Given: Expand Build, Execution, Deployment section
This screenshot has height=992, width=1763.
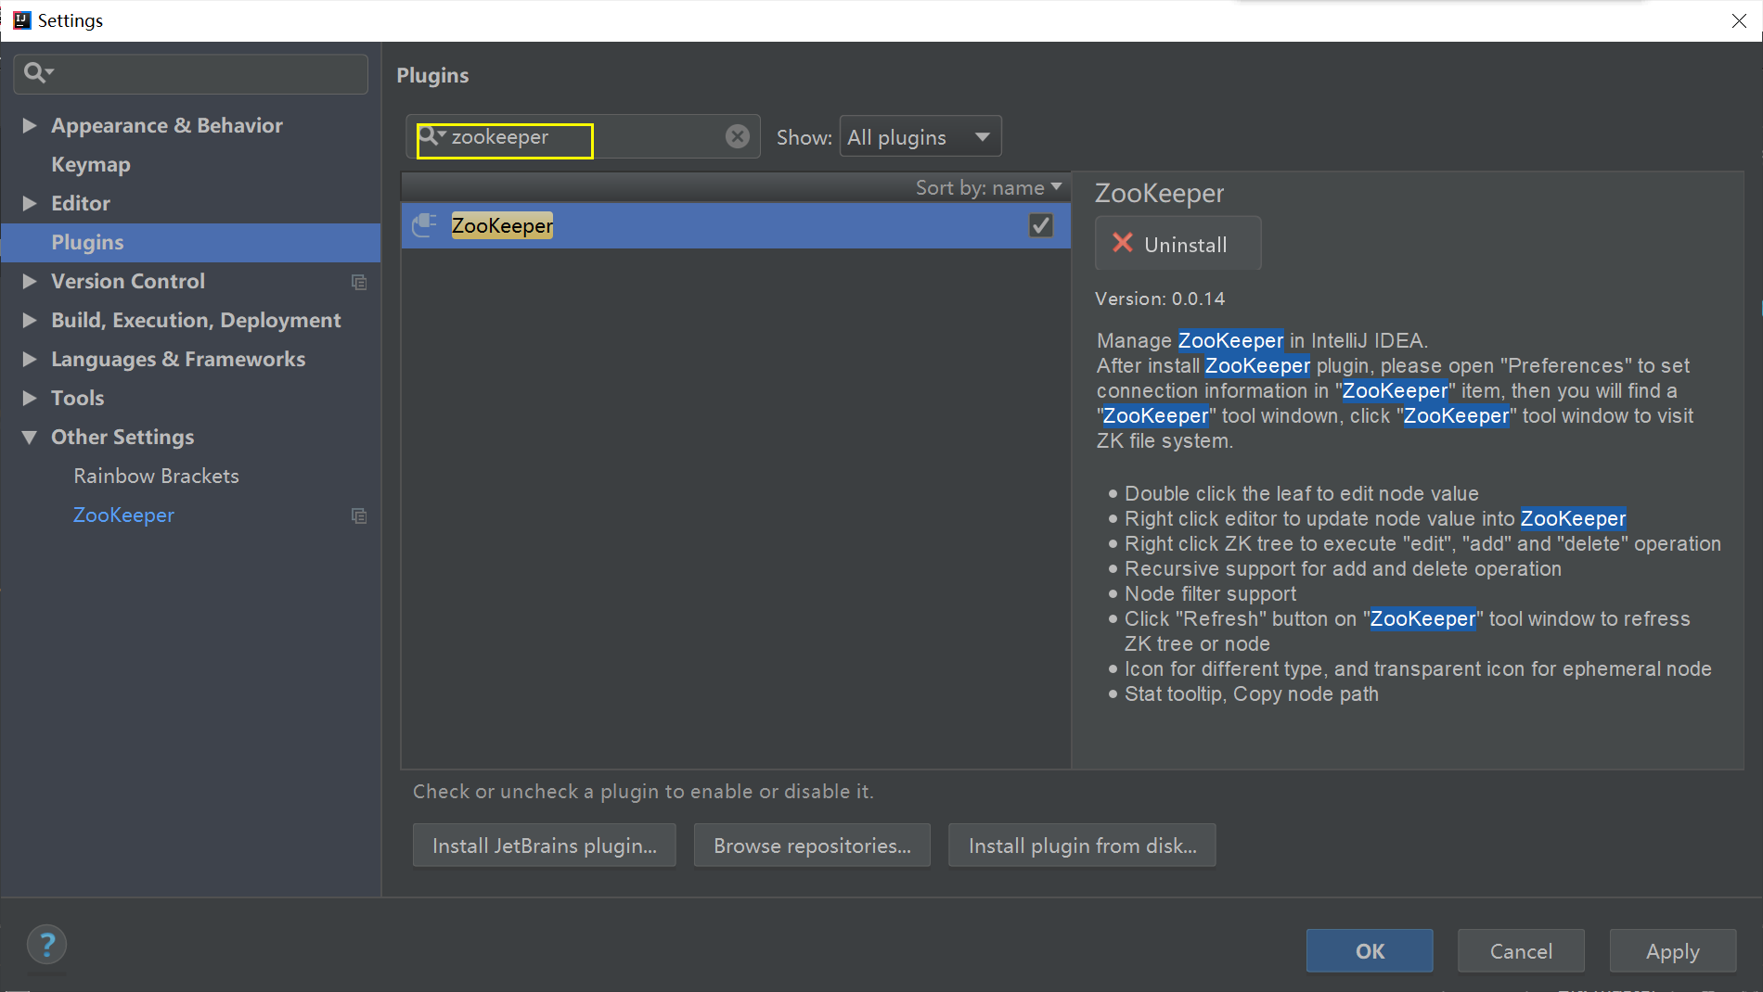Looking at the screenshot, I should click(30, 320).
